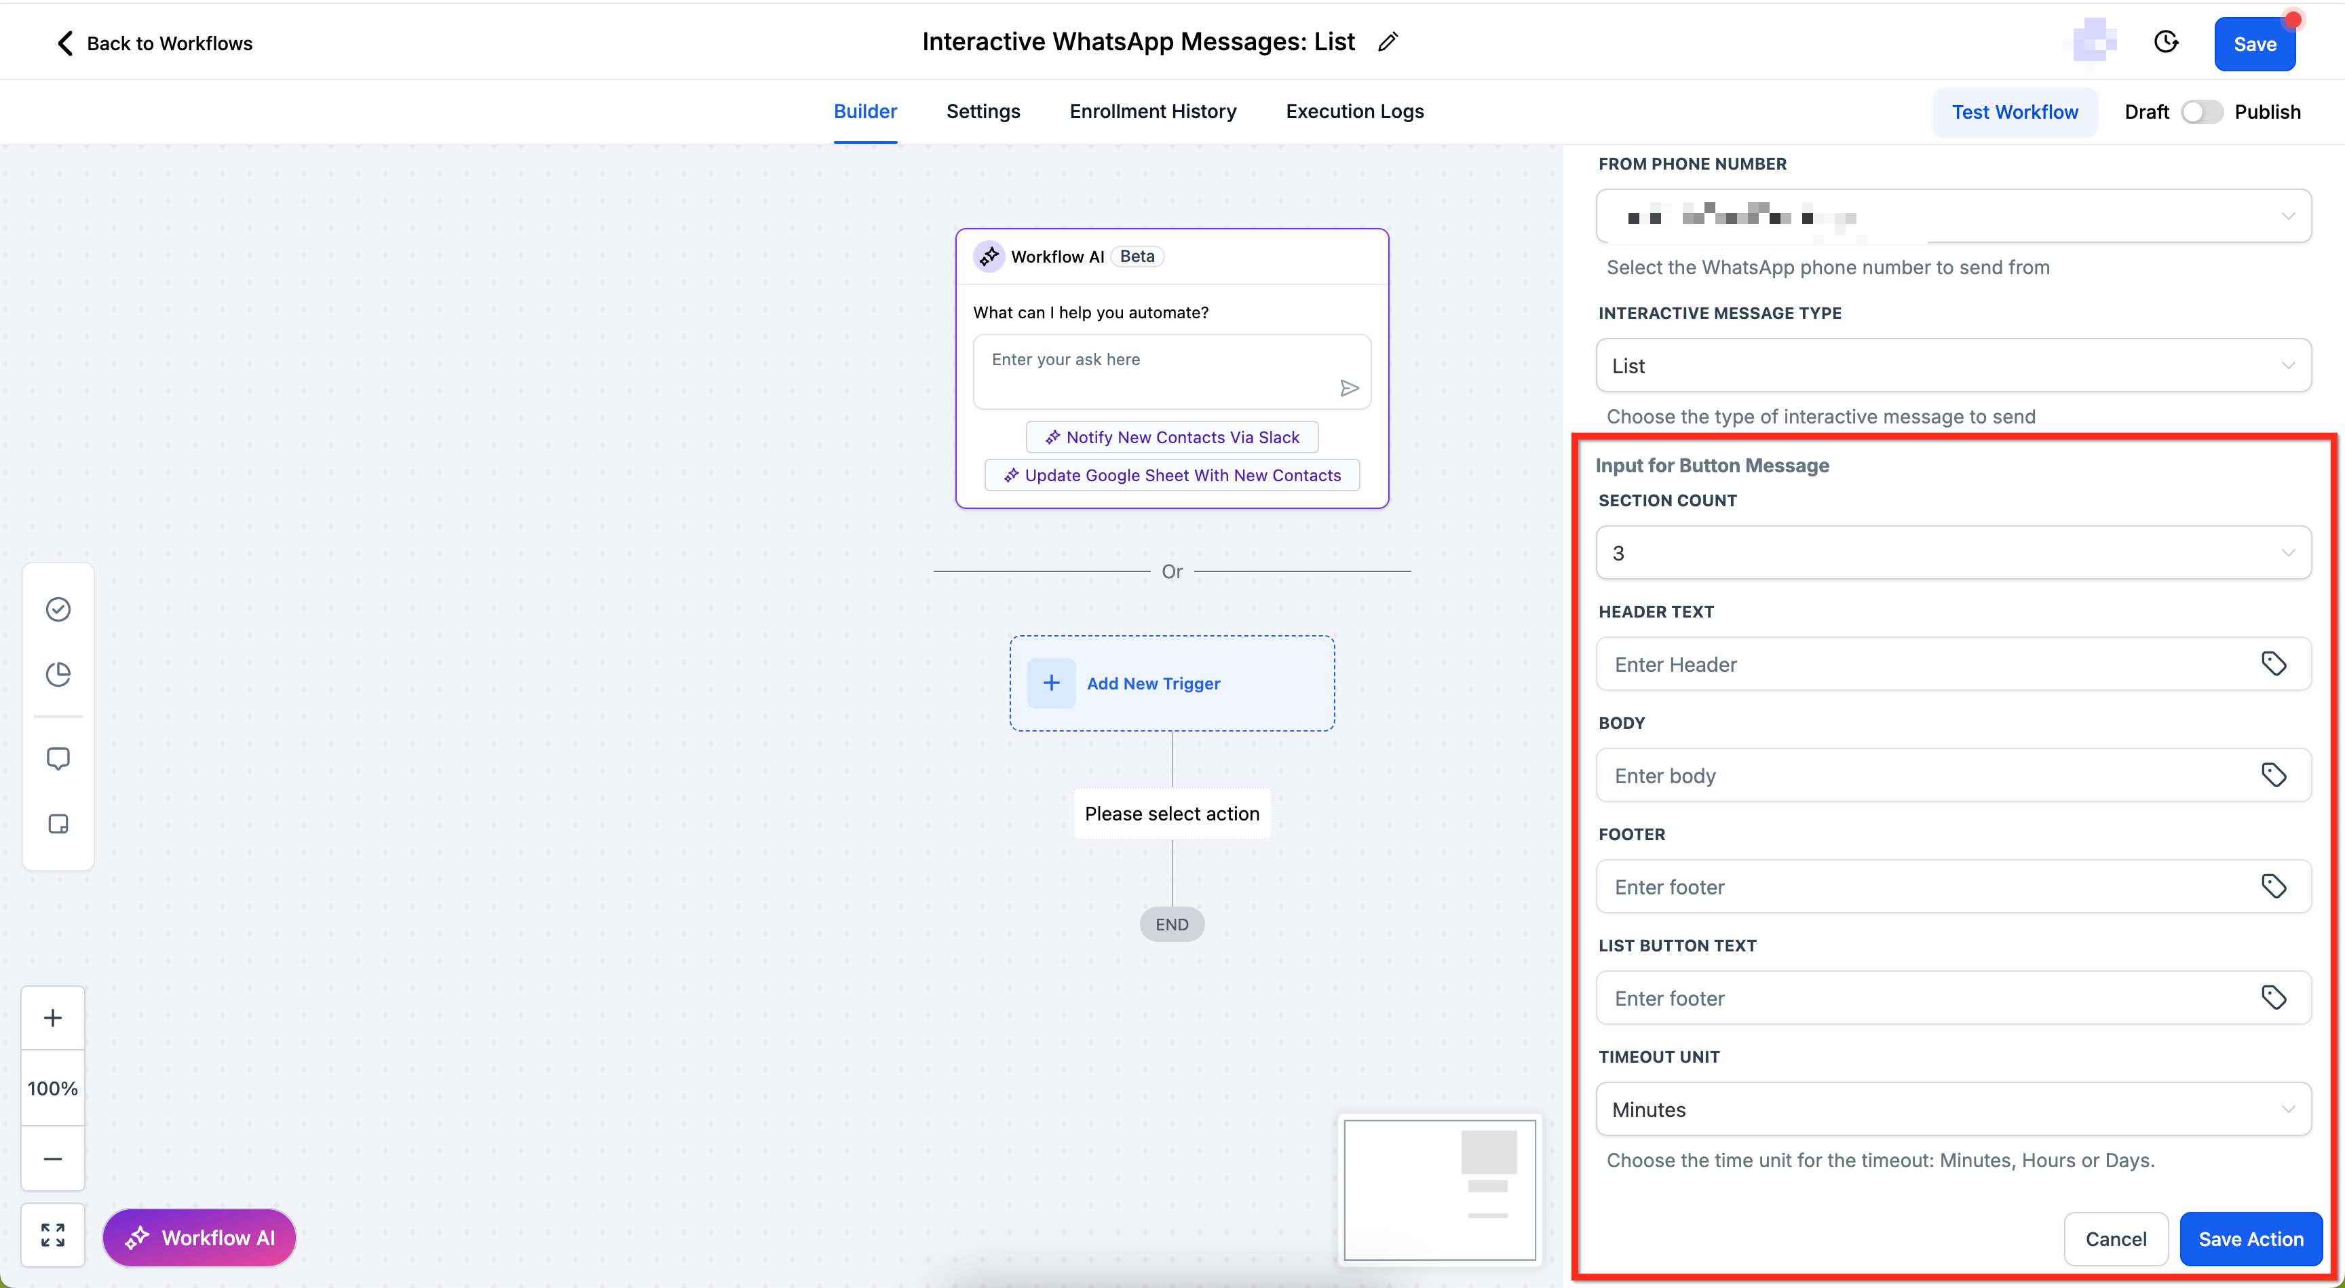Switch to the Settings tab
Viewport: 2345px width, 1288px height.
click(x=983, y=111)
